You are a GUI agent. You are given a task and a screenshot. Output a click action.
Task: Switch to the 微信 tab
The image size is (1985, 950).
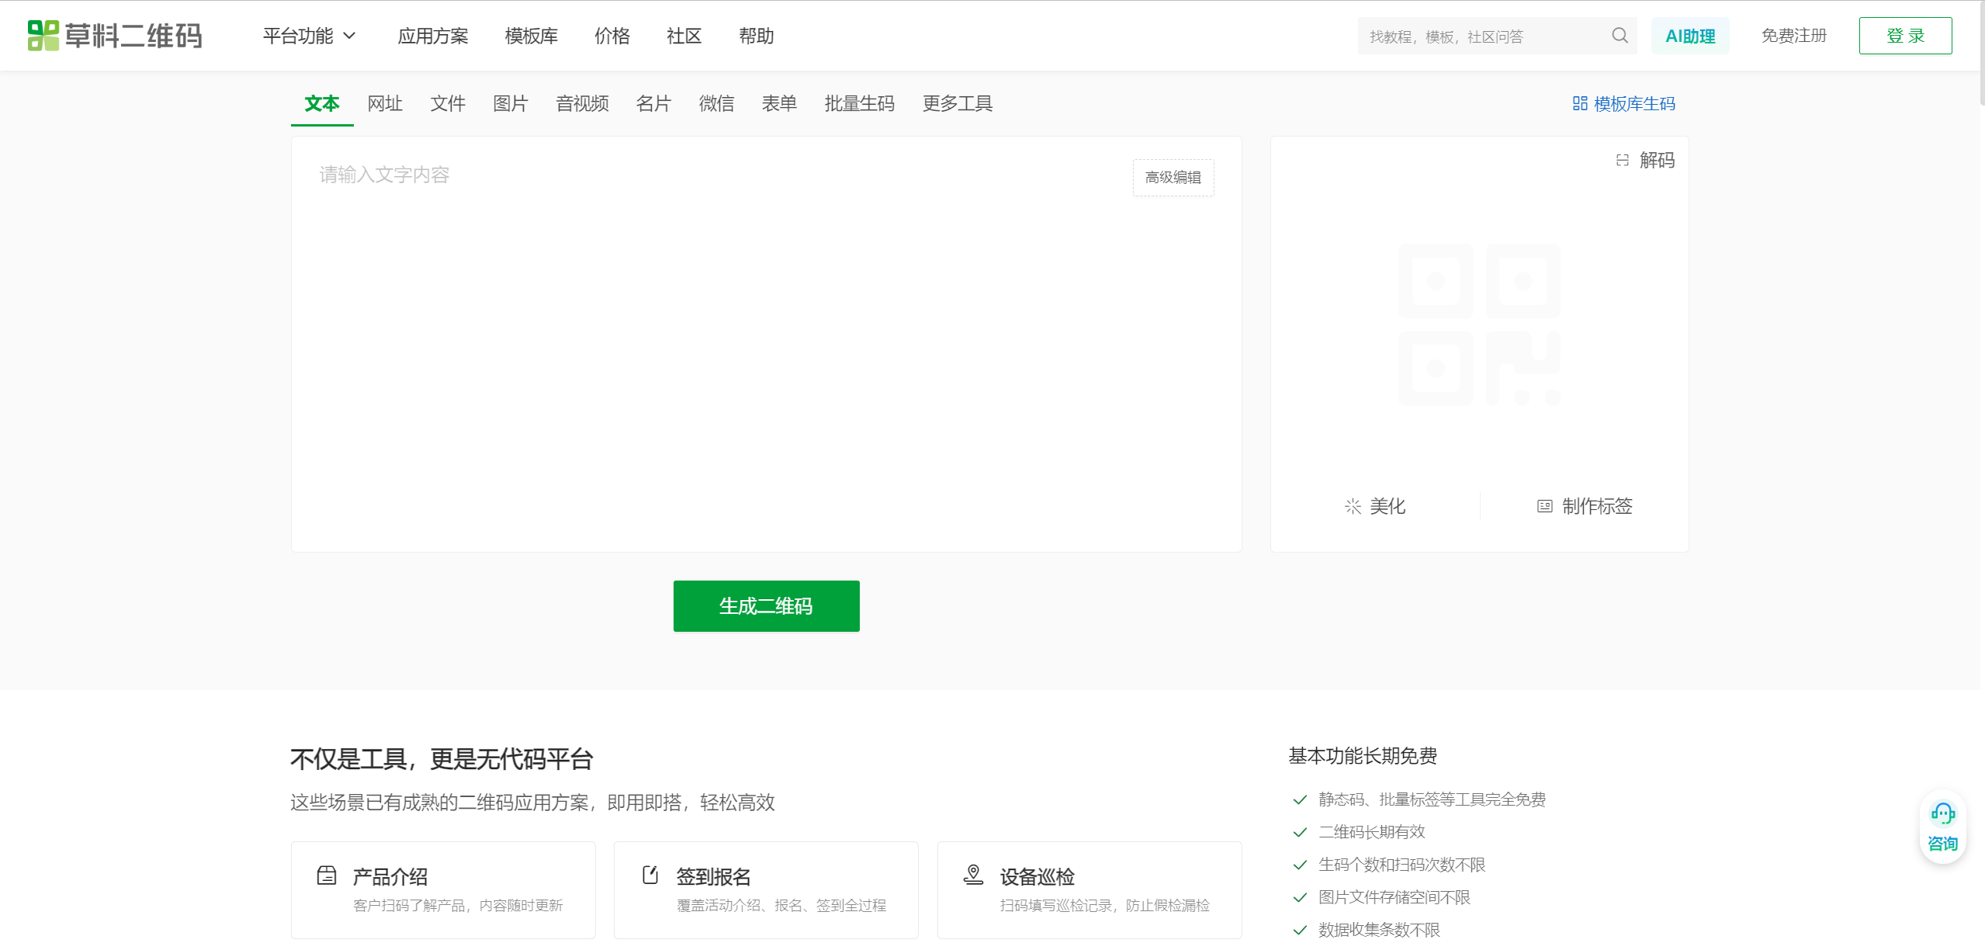pos(716,103)
